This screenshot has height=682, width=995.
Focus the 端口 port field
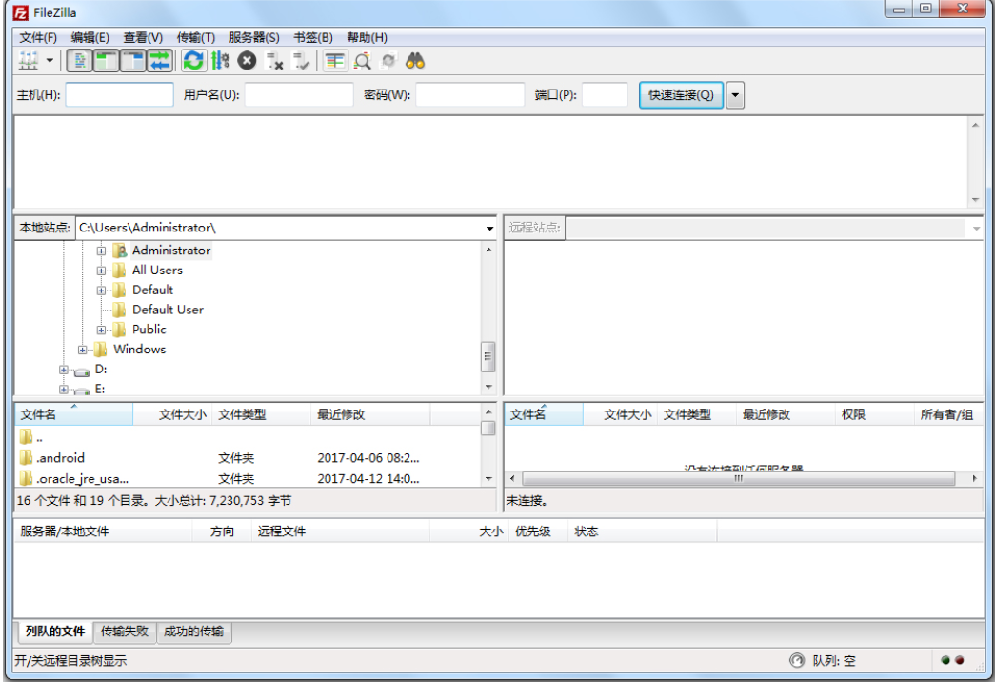pyautogui.click(x=605, y=94)
